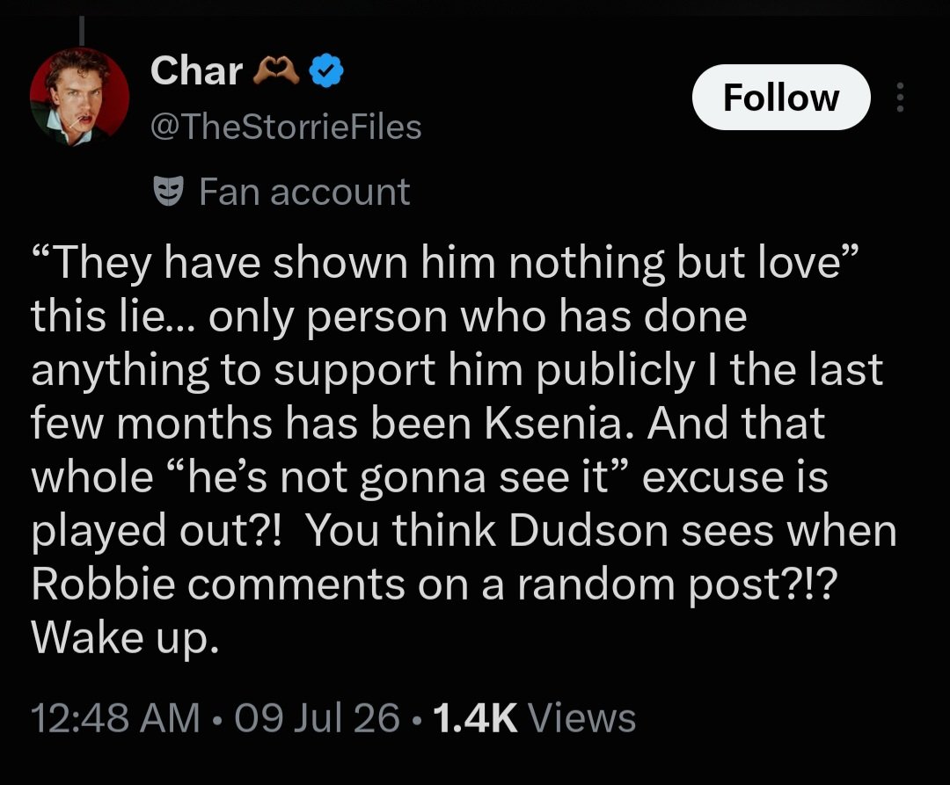Click the closing words Wake up

pos(124,638)
